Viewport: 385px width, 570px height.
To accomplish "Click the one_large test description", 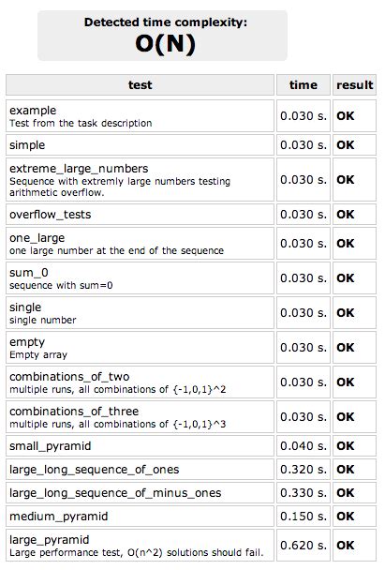I will tap(116, 251).
